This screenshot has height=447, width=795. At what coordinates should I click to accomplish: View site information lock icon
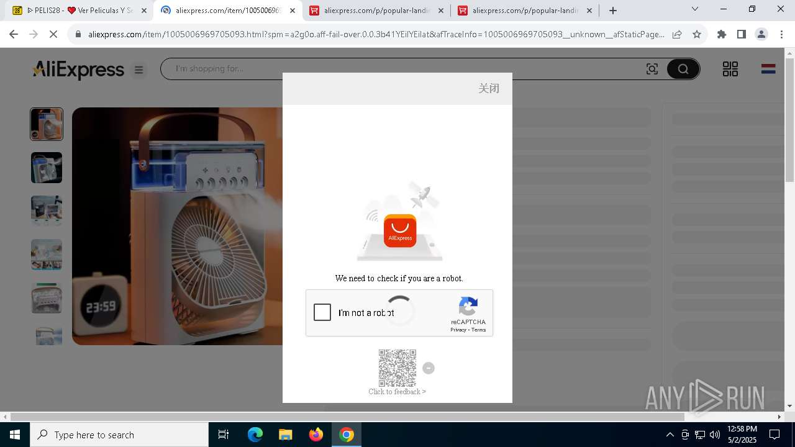78,35
